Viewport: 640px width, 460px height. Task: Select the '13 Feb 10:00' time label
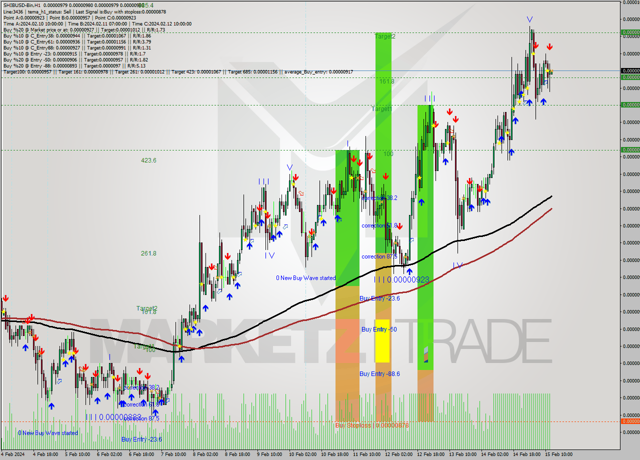(462, 454)
